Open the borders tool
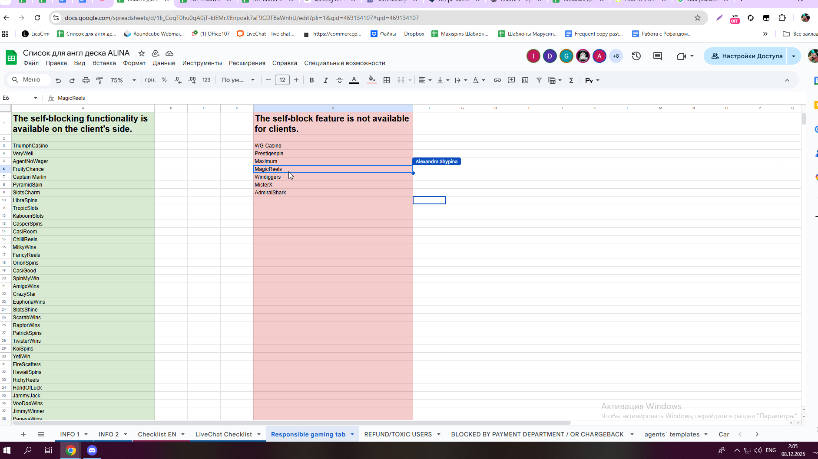The height and width of the screenshot is (459, 818). click(x=387, y=80)
